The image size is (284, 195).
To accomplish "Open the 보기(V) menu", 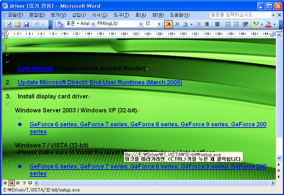I will pos(58,15).
